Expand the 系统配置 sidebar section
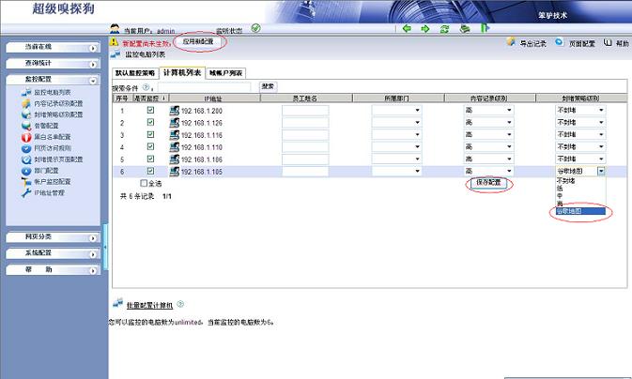This screenshot has height=379, width=632. (x=52, y=253)
